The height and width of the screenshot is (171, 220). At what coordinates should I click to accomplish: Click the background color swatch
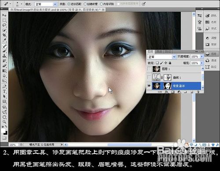(6, 133)
